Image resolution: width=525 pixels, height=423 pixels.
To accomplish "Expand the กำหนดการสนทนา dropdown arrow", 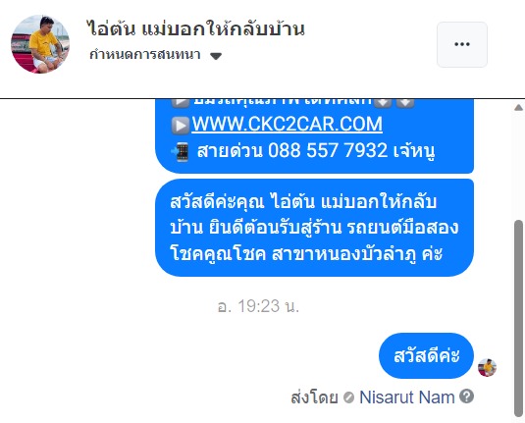I will [216, 56].
